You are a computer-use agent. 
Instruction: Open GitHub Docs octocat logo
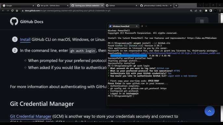pos(14,21)
